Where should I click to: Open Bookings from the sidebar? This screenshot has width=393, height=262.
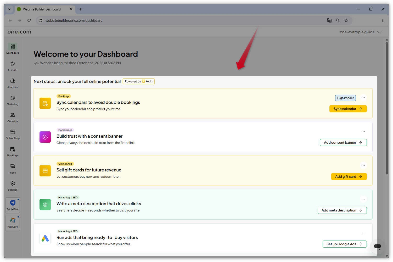[13, 151]
